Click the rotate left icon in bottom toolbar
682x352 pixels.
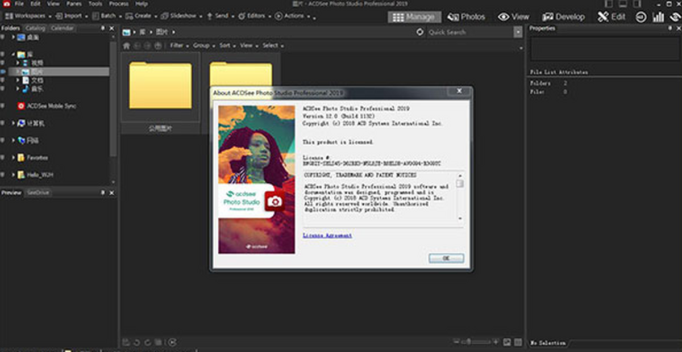(136, 342)
